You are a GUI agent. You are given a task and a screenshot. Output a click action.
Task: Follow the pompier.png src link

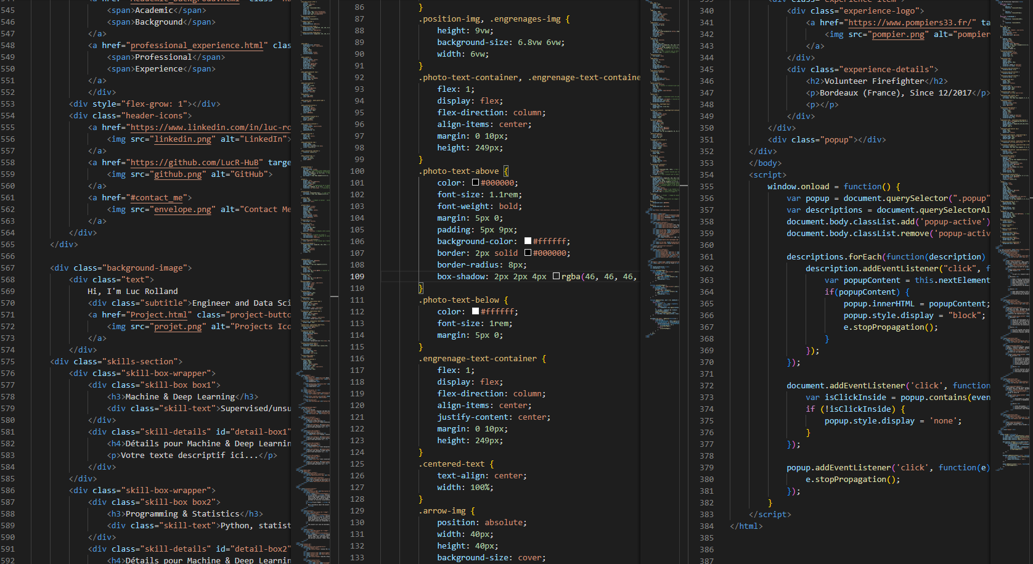pyautogui.click(x=898, y=35)
